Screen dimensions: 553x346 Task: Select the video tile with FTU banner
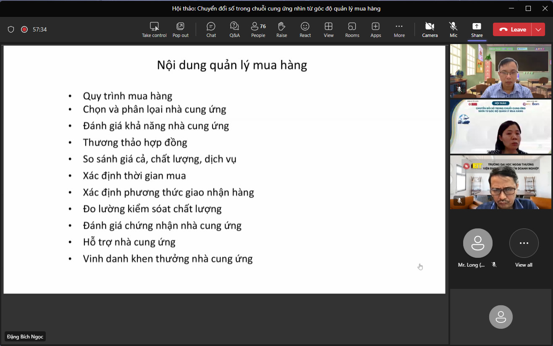click(x=501, y=182)
